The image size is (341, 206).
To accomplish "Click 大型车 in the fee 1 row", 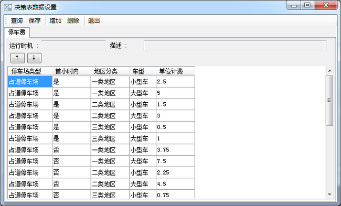I will tap(143, 138).
